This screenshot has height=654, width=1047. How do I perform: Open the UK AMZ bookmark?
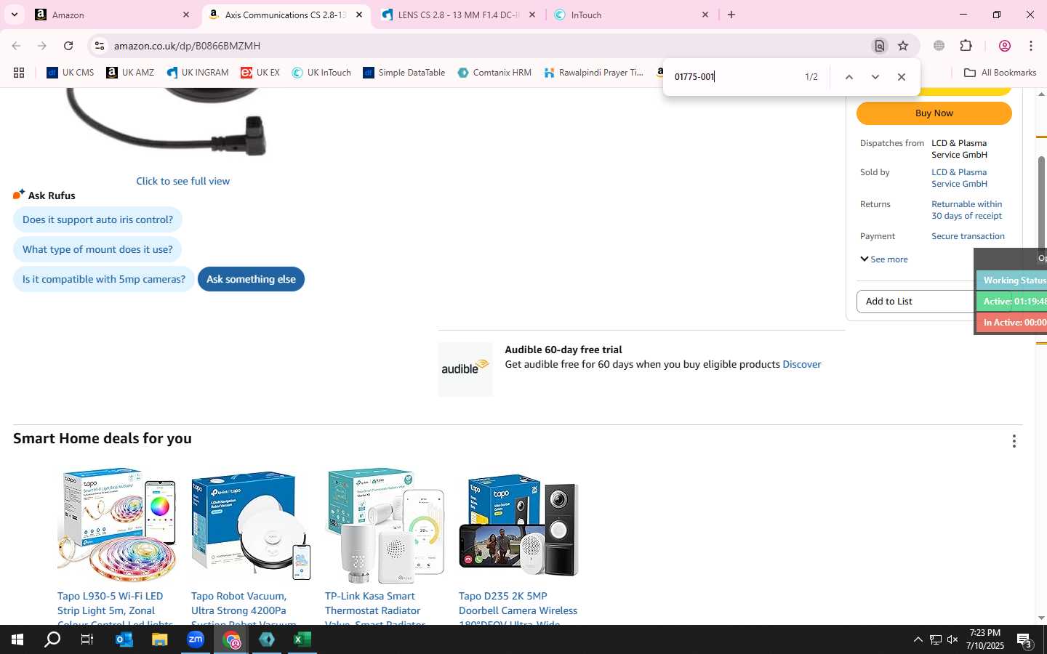click(x=130, y=73)
